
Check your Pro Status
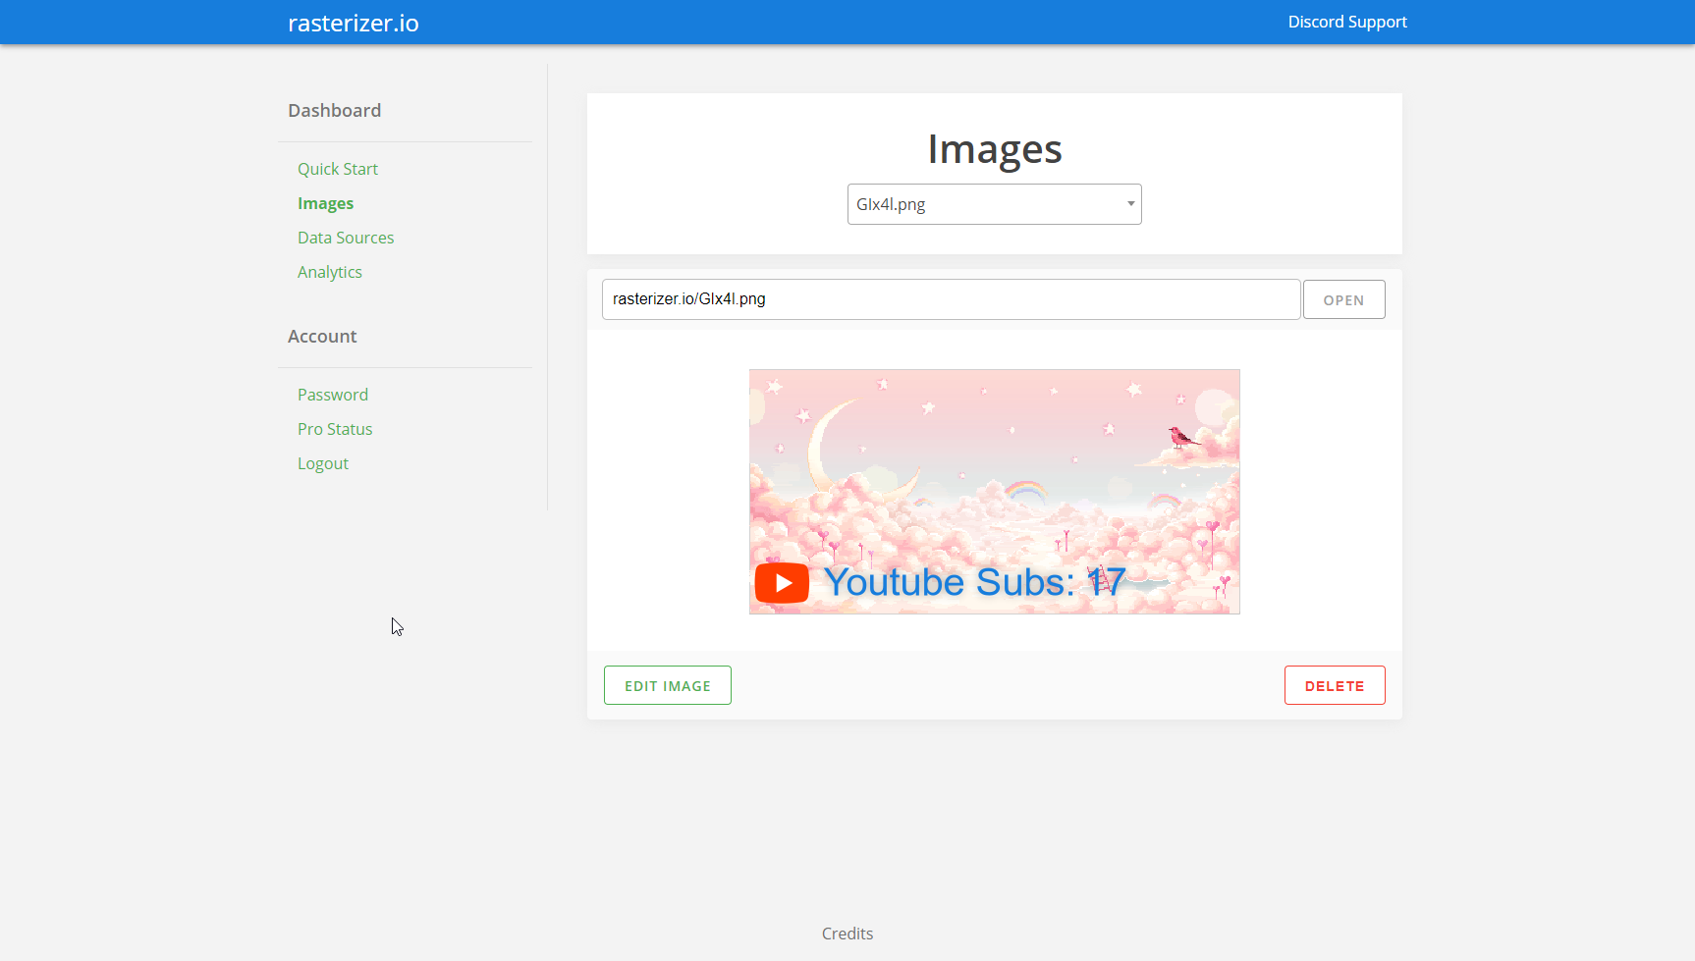click(335, 428)
